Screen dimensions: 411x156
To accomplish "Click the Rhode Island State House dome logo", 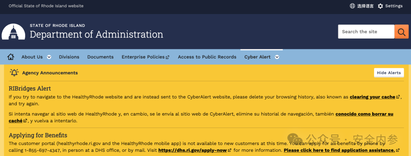I will [x=13, y=31].
